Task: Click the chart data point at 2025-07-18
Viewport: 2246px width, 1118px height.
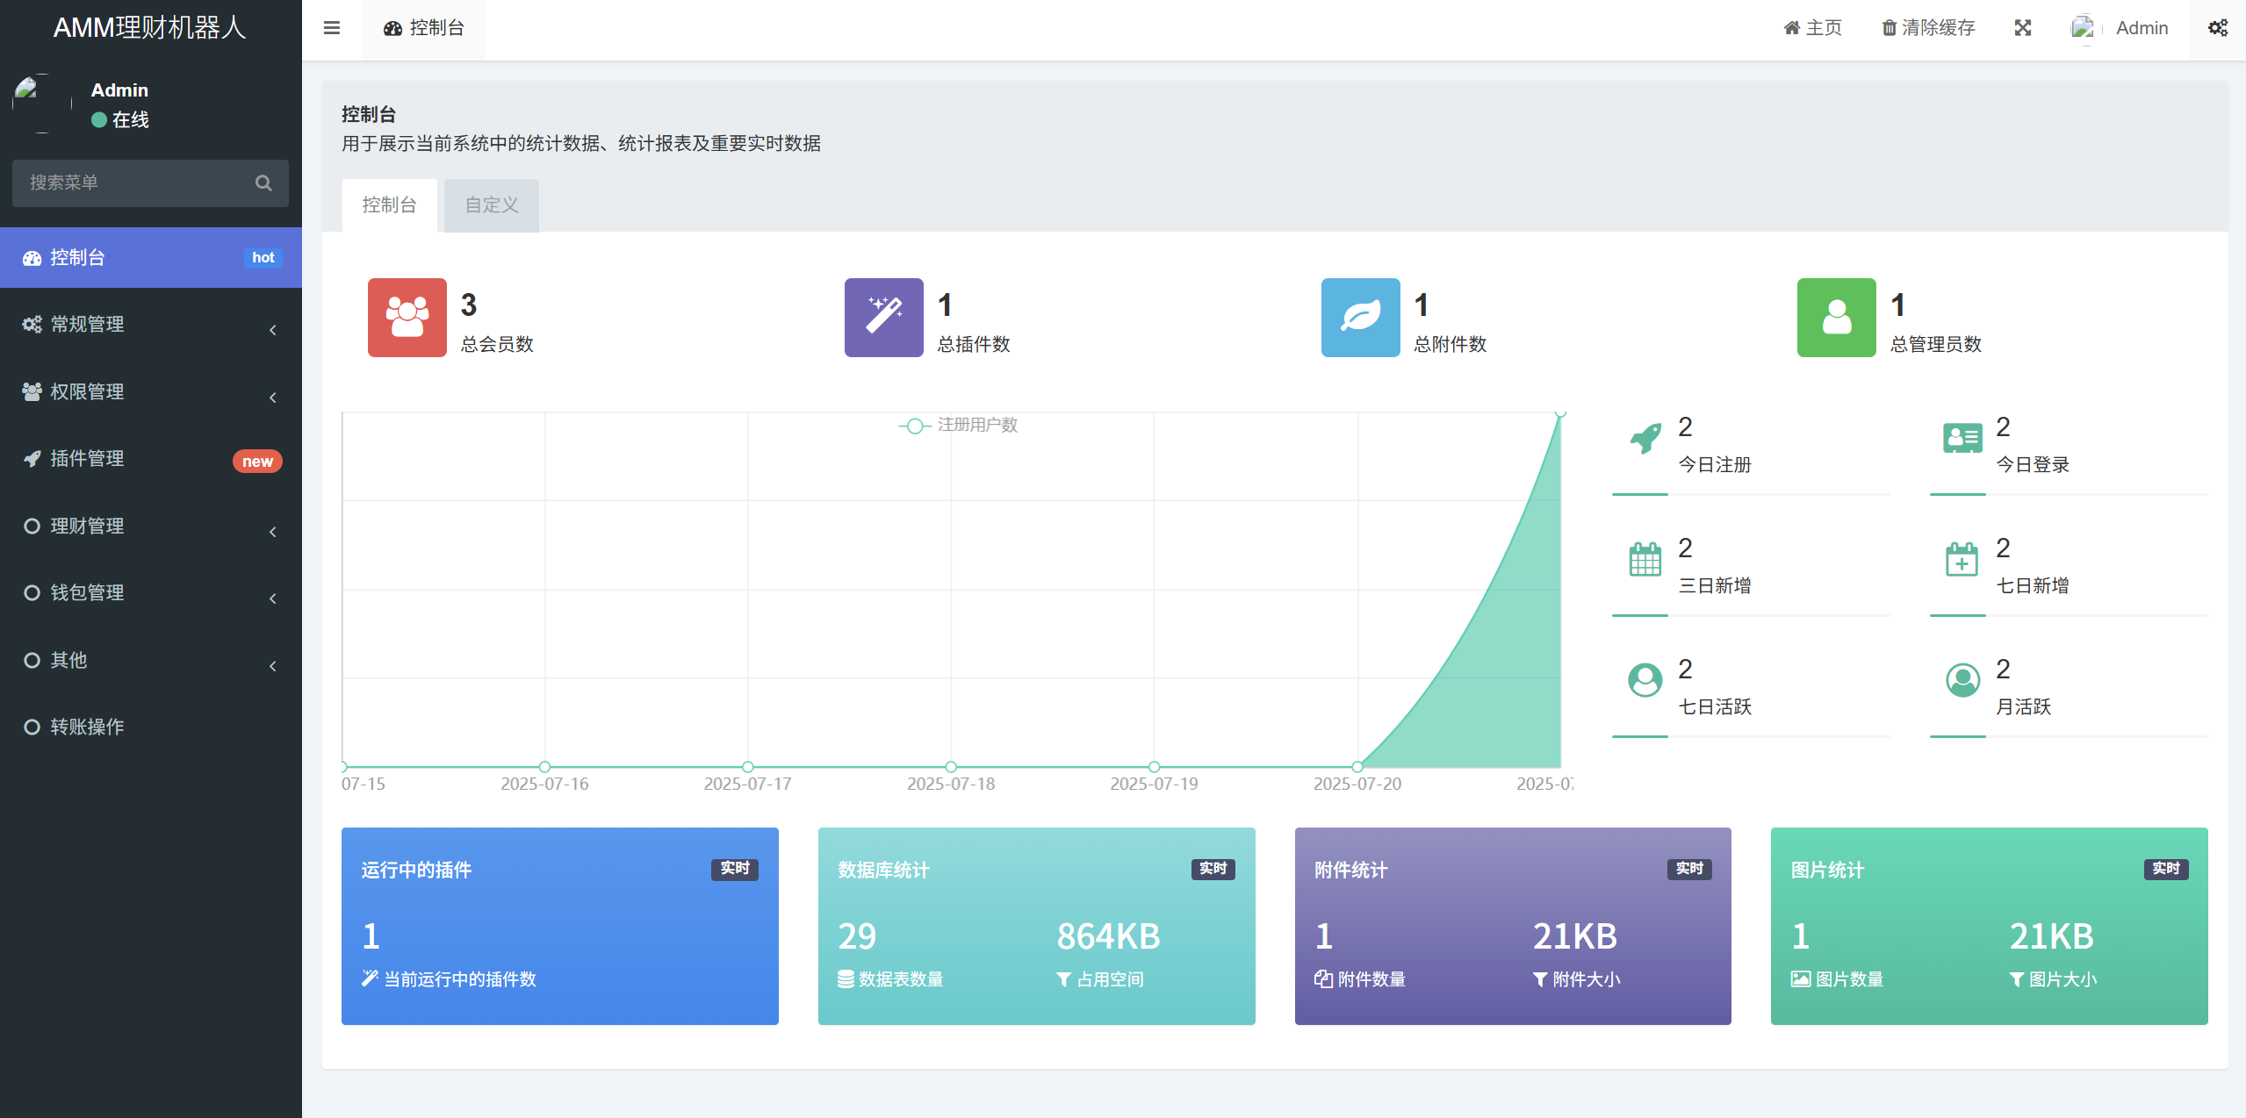Action: click(x=951, y=767)
